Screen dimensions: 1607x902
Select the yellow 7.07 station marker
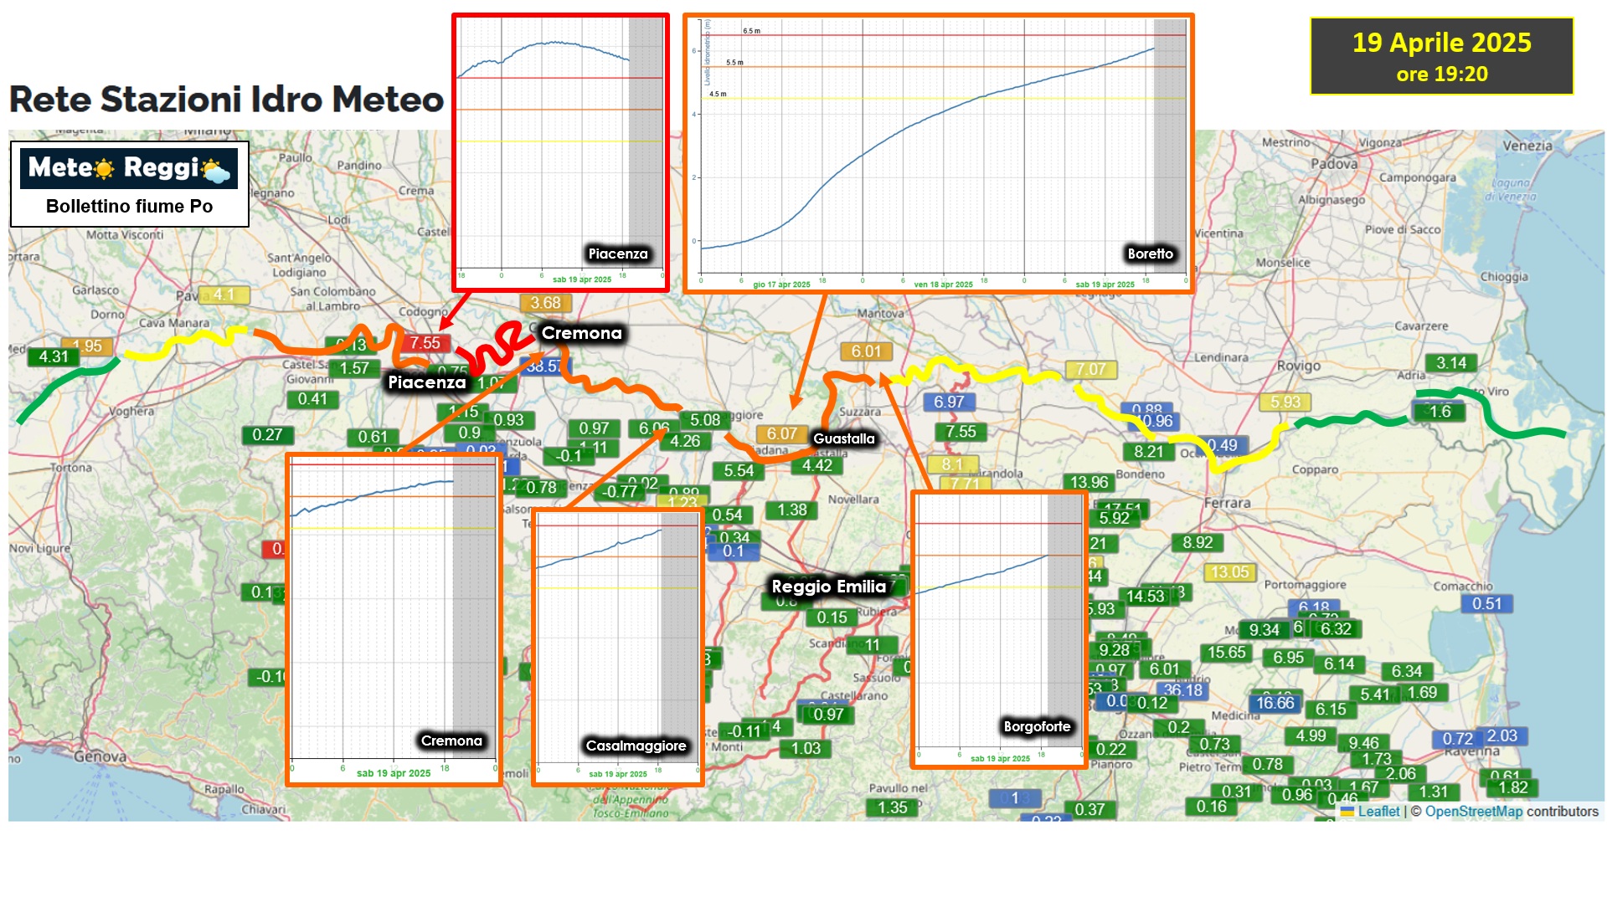coord(1090,369)
